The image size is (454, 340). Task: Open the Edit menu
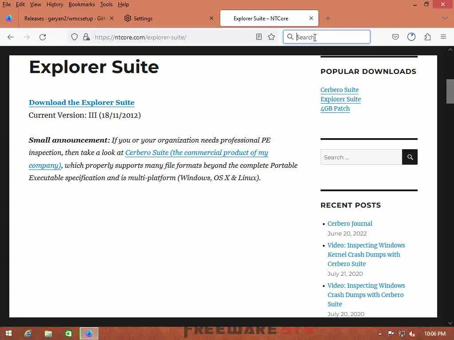pyautogui.click(x=20, y=4)
